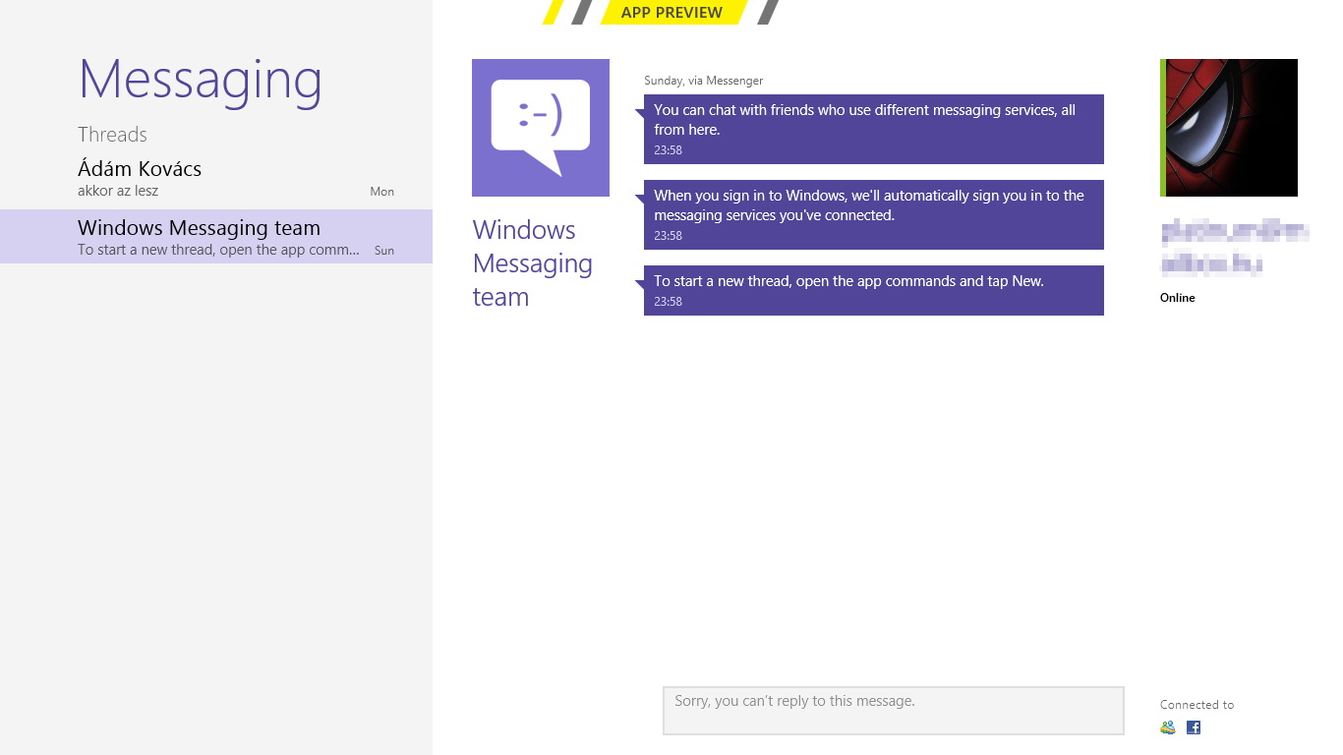This screenshot has width=1343, height=755.
Task: Click the 'Connected to' label
Action: pyautogui.click(x=1197, y=705)
